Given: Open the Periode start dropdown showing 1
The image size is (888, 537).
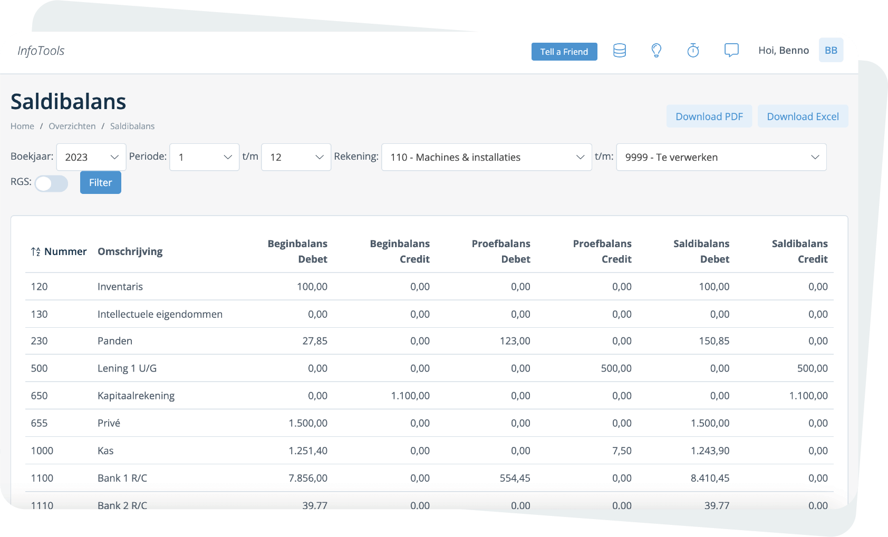Looking at the screenshot, I should click(x=205, y=157).
